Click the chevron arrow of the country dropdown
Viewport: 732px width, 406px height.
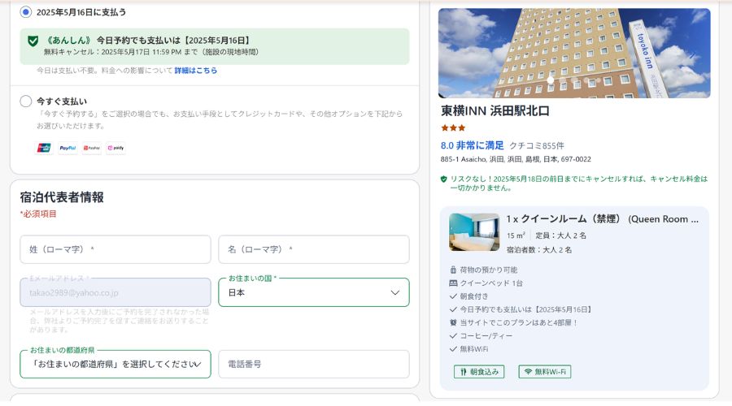[x=395, y=293]
